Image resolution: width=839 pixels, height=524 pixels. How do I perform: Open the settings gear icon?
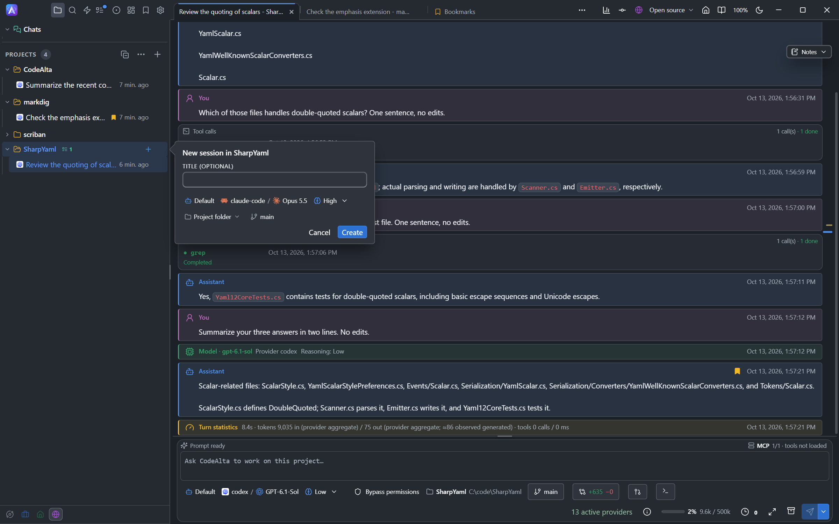(160, 10)
